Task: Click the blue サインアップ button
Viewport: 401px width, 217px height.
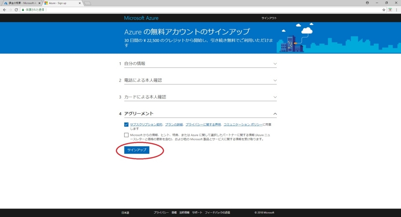Action: tap(137, 150)
